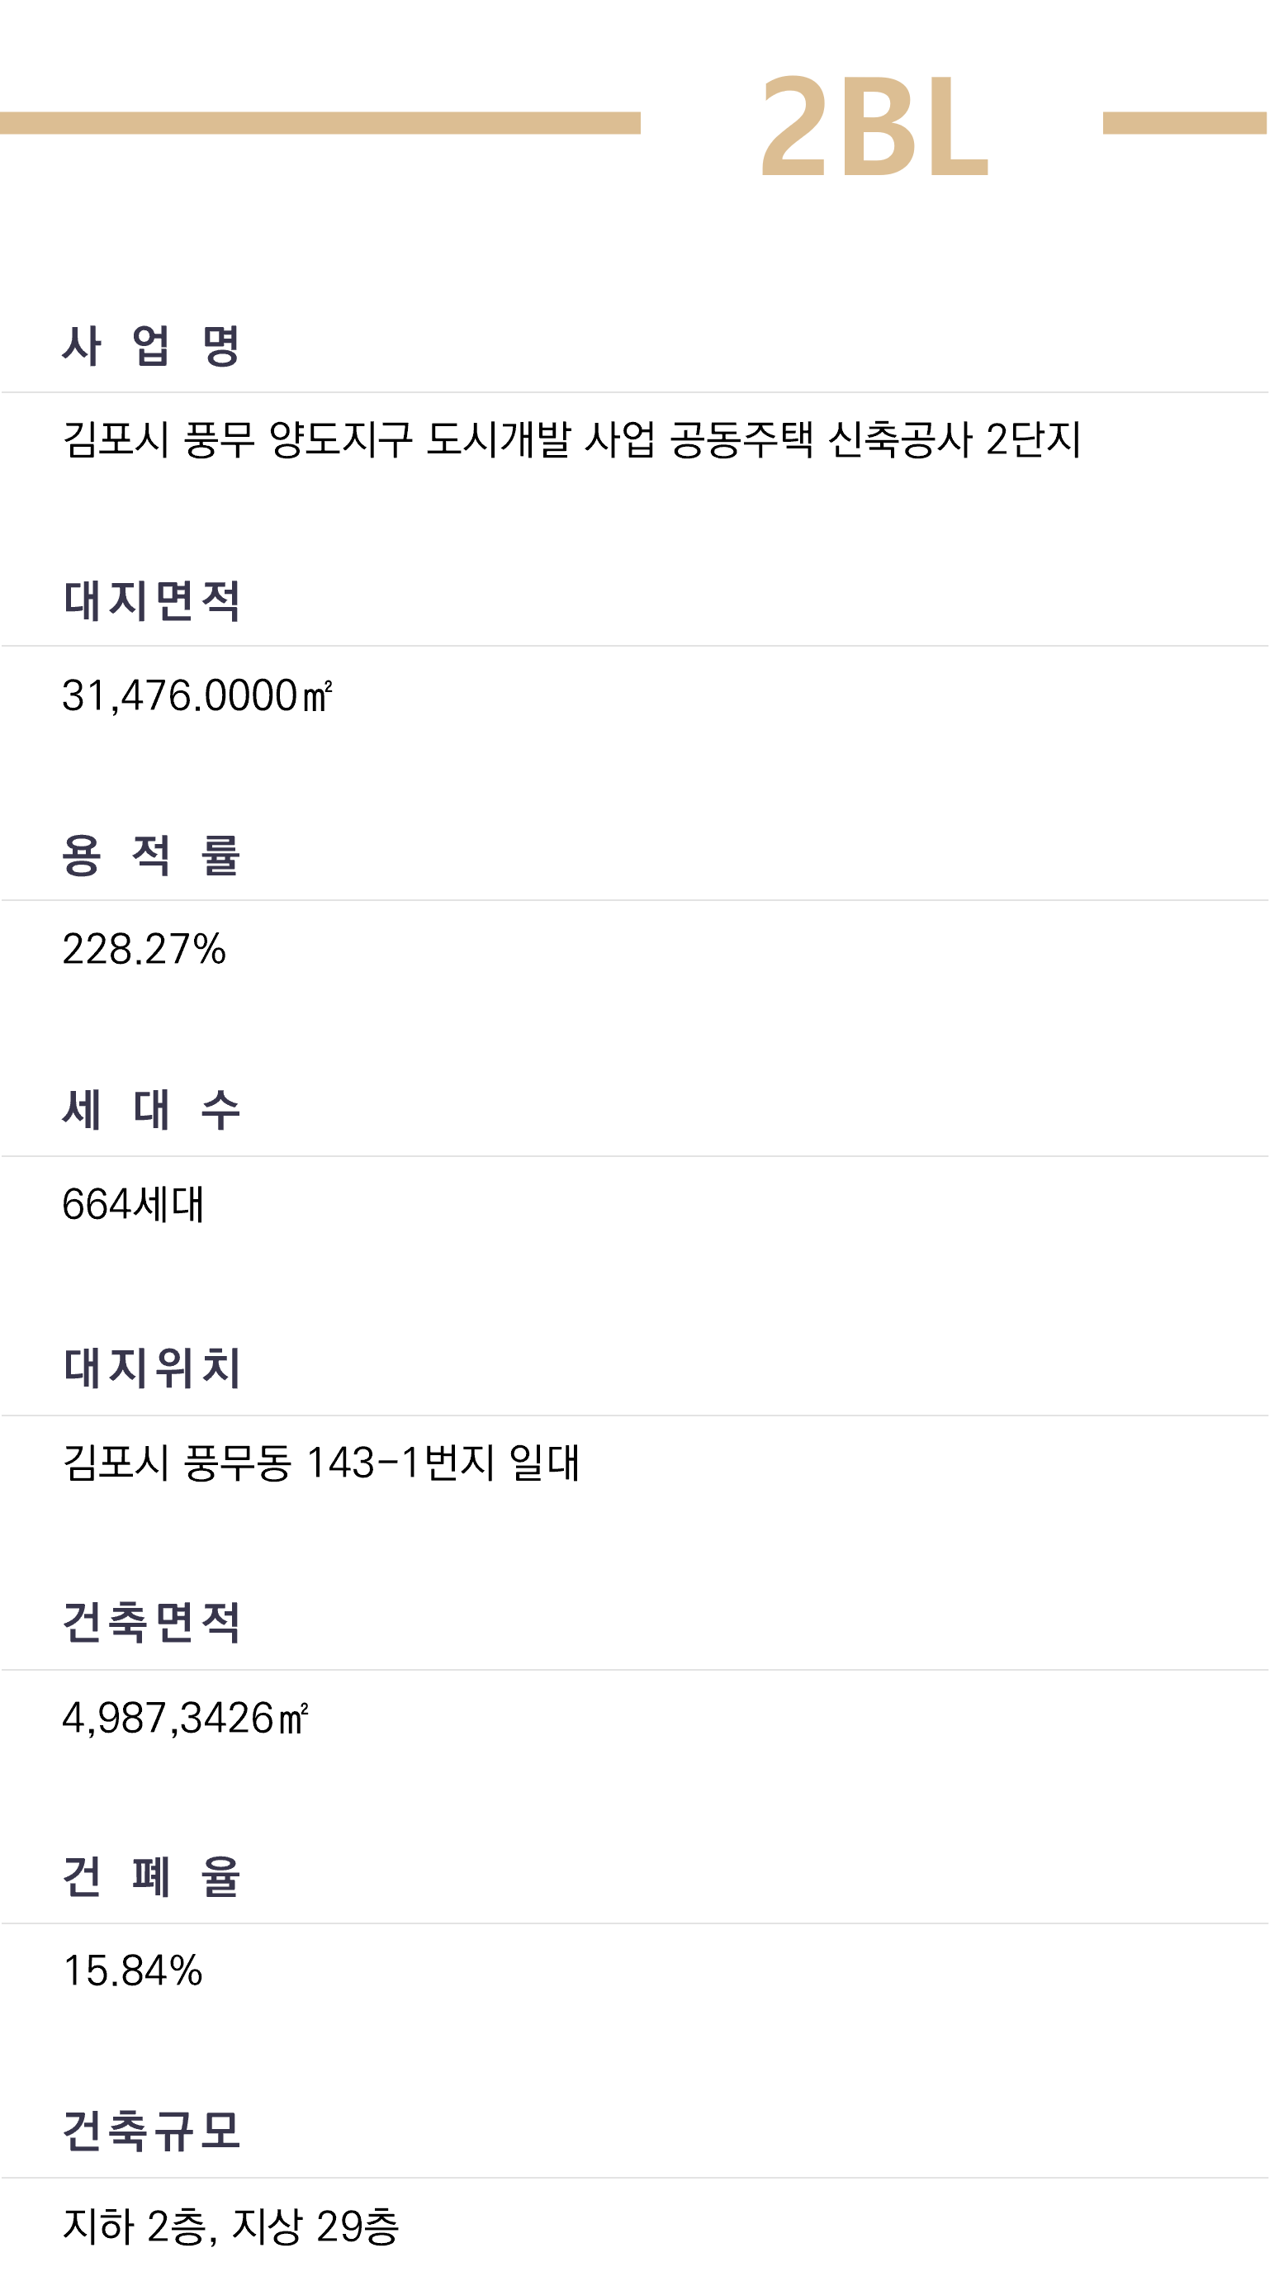Click the 228.27% value

point(144,949)
